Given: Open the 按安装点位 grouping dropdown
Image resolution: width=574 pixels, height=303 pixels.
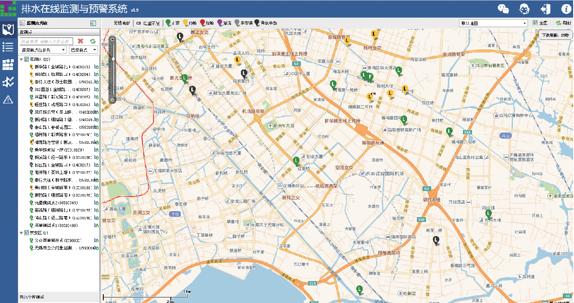Looking at the screenshot, I should point(43,50).
